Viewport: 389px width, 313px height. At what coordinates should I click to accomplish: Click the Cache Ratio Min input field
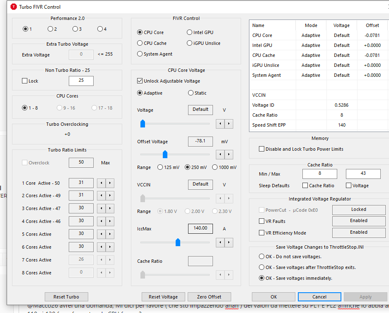[x=320, y=174]
